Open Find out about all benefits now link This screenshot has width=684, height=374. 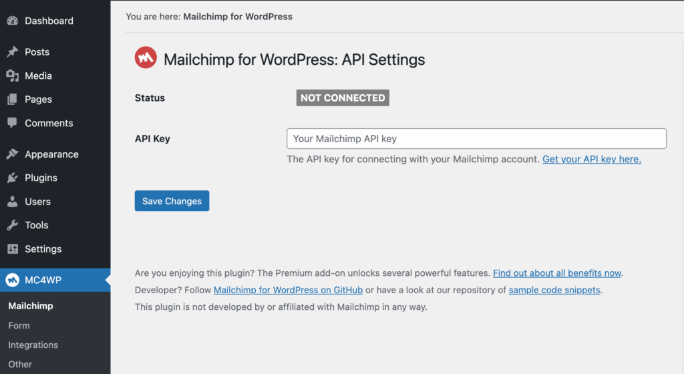[x=557, y=273]
